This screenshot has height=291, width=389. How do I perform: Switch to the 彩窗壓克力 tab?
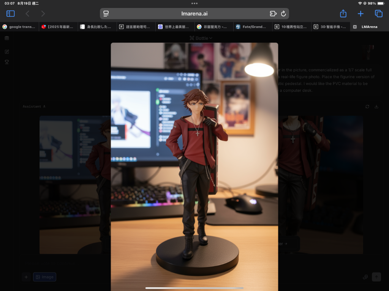214,27
